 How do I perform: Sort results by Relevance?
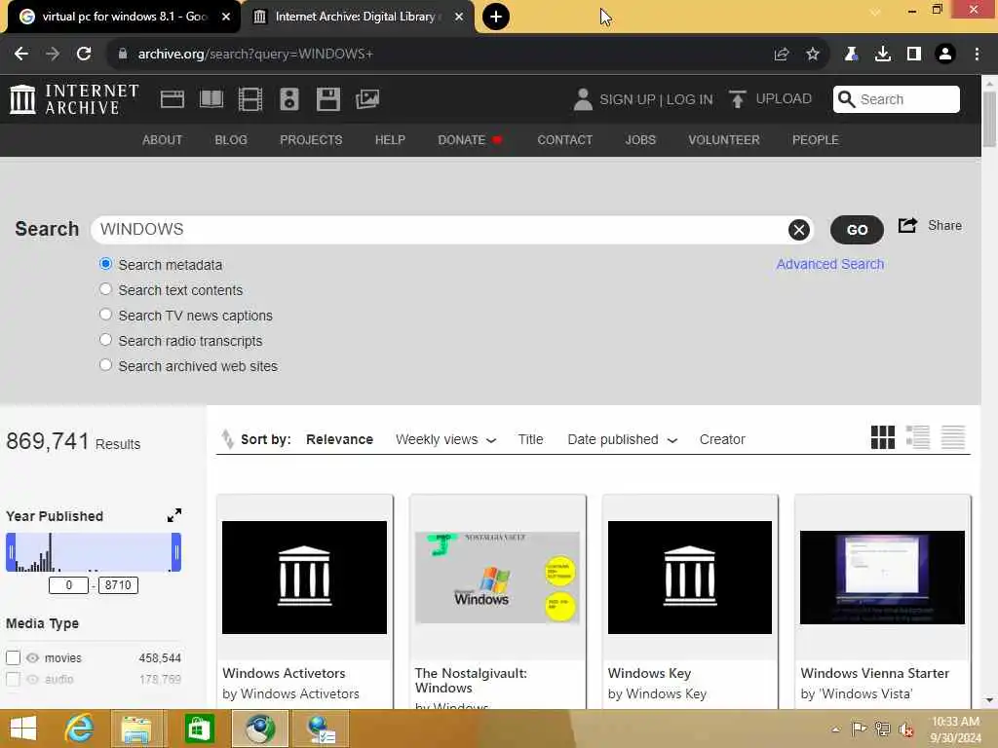click(339, 439)
